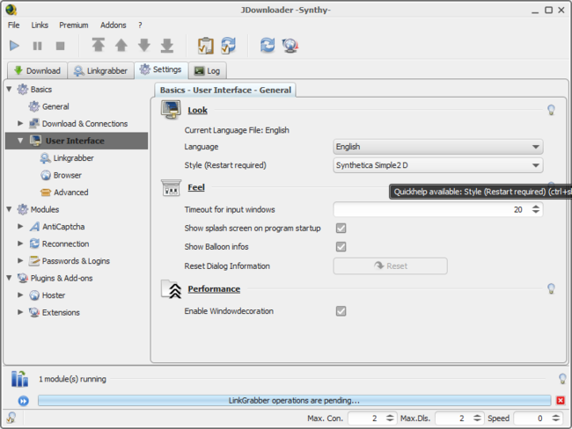This screenshot has height=429, width=572.
Task: Toggle Enable Windowdecoration checkbox
Action: (341, 311)
